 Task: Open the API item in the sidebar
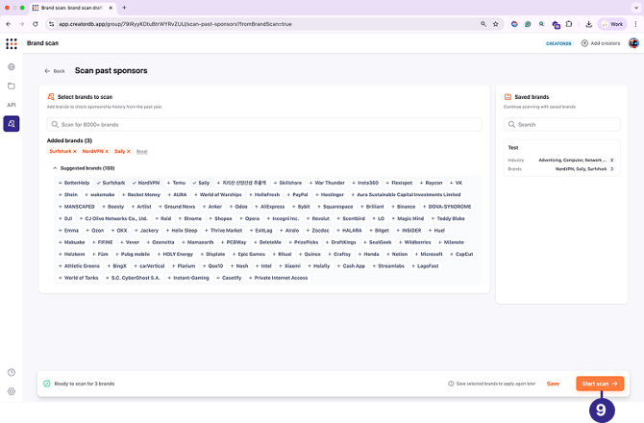(12, 105)
